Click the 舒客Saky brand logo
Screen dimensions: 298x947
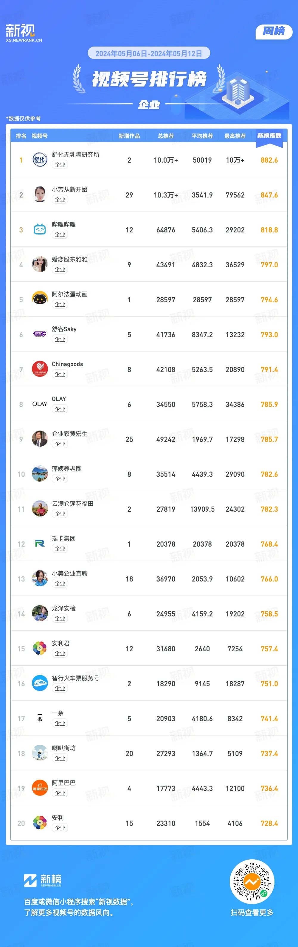(x=40, y=334)
